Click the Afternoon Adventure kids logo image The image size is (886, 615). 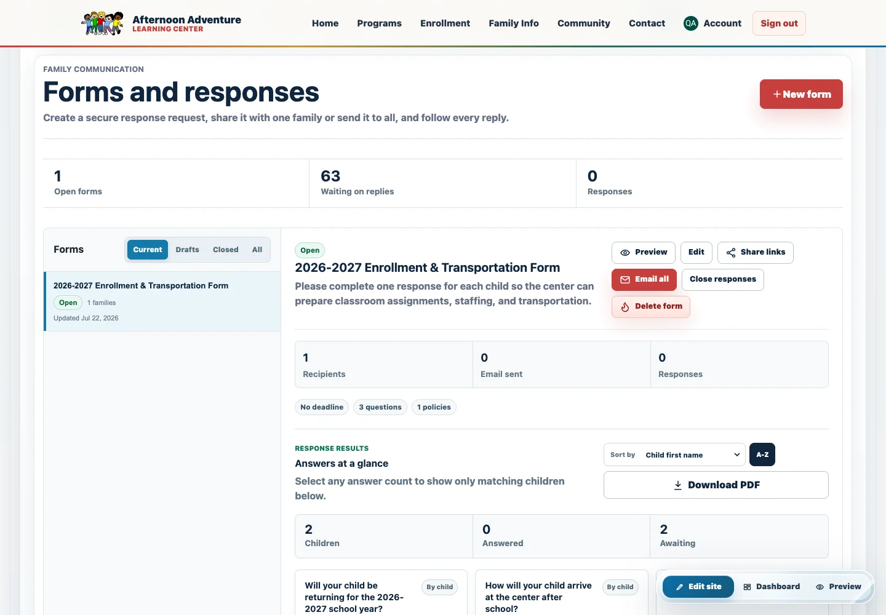pyautogui.click(x=102, y=23)
